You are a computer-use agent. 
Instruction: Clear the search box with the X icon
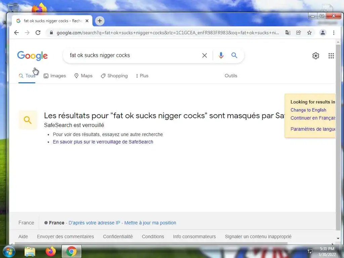[x=205, y=55]
